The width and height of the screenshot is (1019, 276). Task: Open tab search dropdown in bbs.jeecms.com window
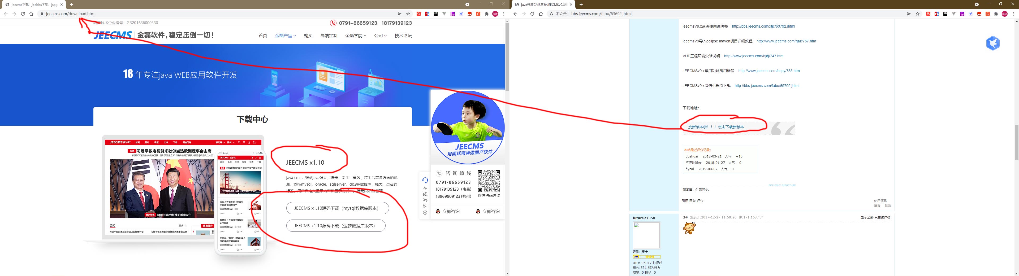977,4
